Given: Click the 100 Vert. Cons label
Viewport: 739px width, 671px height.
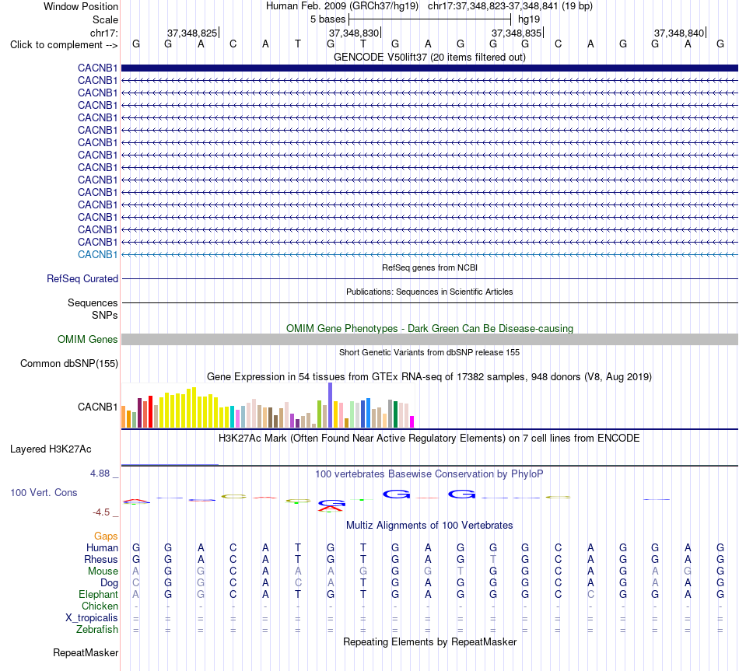Looking at the screenshot, I should 44,492.
